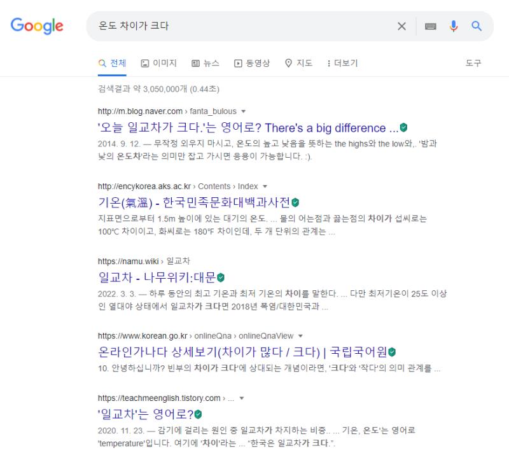Switch to the 뉴스 tab
The image size is (509, 462).
pyautogui.click(x=205, y=63)
